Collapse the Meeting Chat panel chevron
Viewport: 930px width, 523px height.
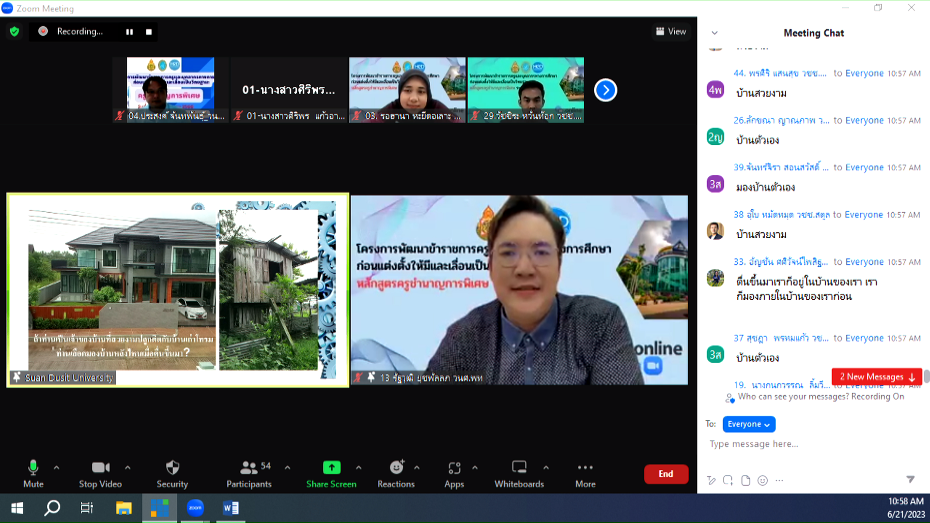tap(714, 33)
